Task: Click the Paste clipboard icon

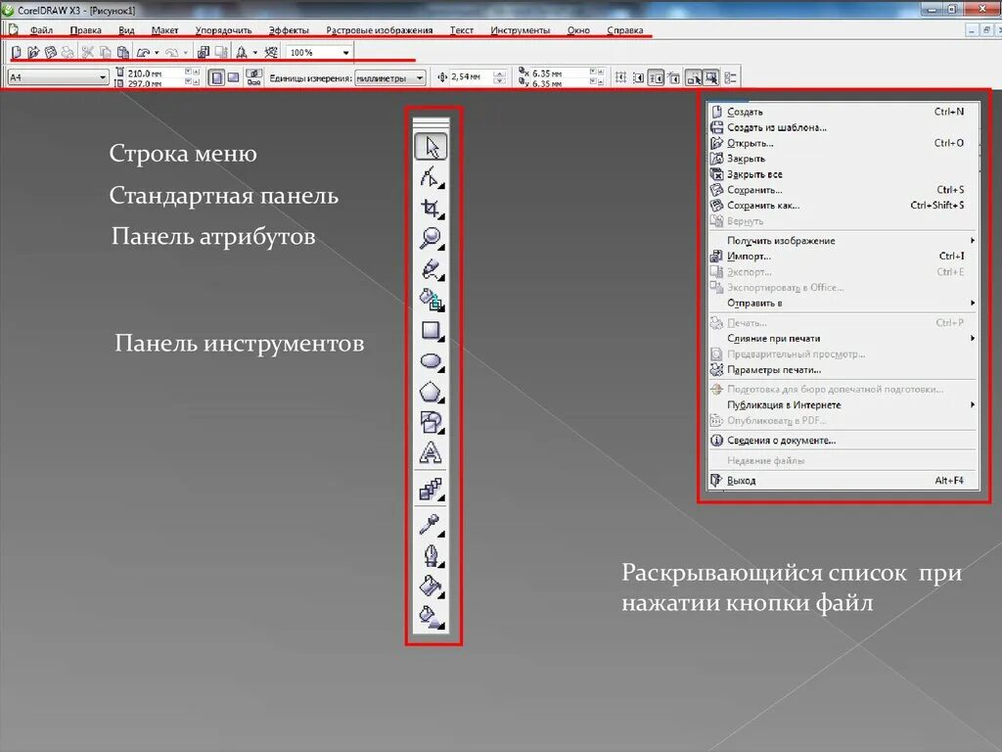Action: coord(122,52)
